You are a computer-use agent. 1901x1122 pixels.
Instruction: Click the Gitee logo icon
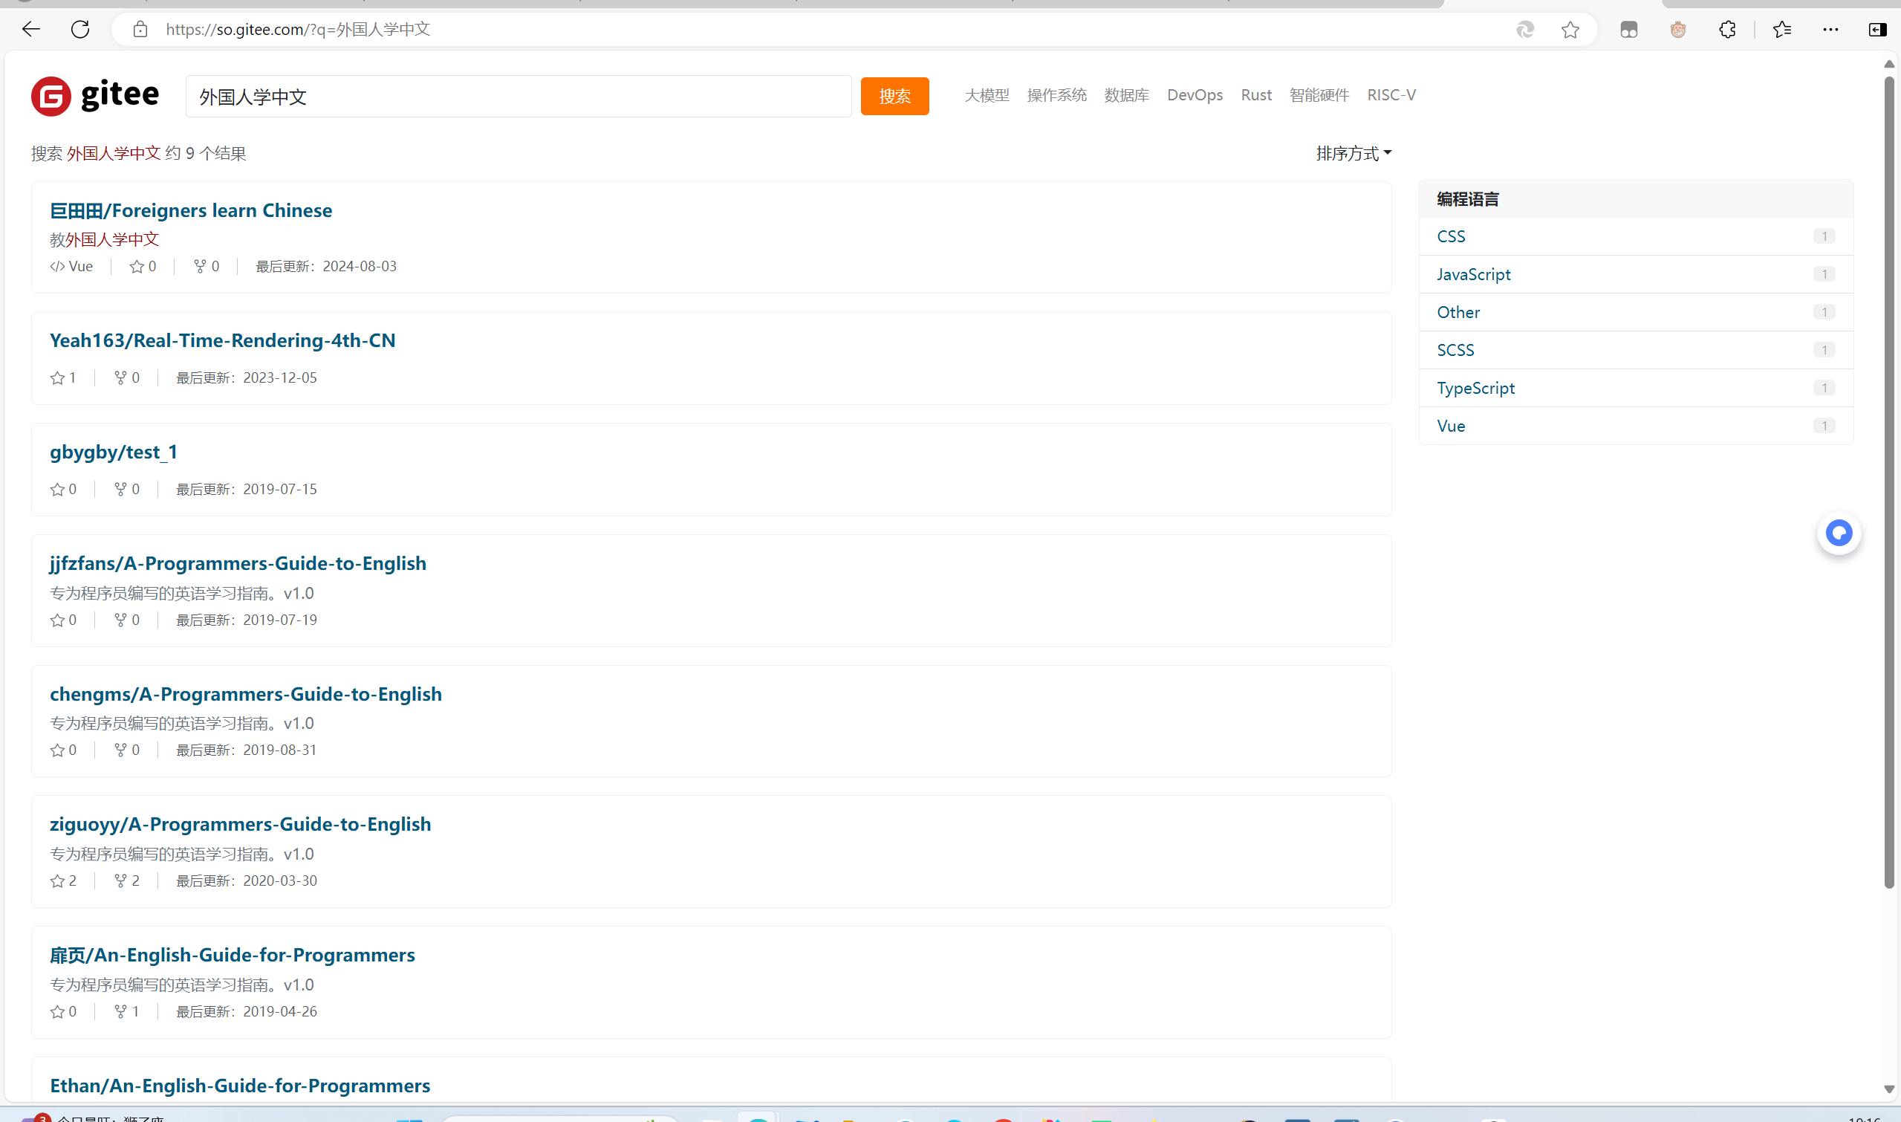(x=51, y=96)
